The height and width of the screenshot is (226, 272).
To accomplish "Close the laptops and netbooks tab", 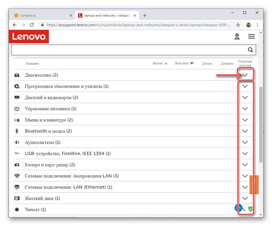I will point(135,15).
